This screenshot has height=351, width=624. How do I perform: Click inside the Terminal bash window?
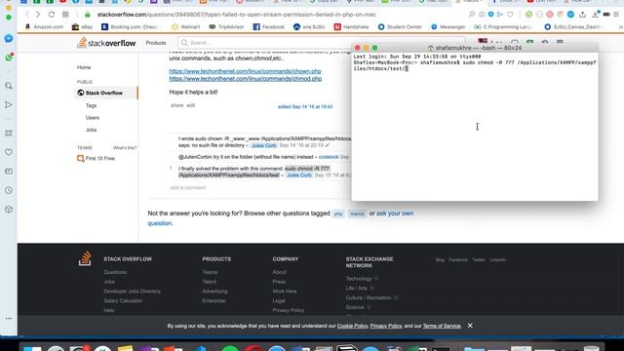475,126
